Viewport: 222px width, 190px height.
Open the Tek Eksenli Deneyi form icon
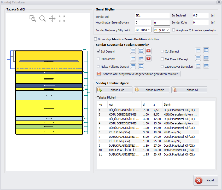point(198,58)
